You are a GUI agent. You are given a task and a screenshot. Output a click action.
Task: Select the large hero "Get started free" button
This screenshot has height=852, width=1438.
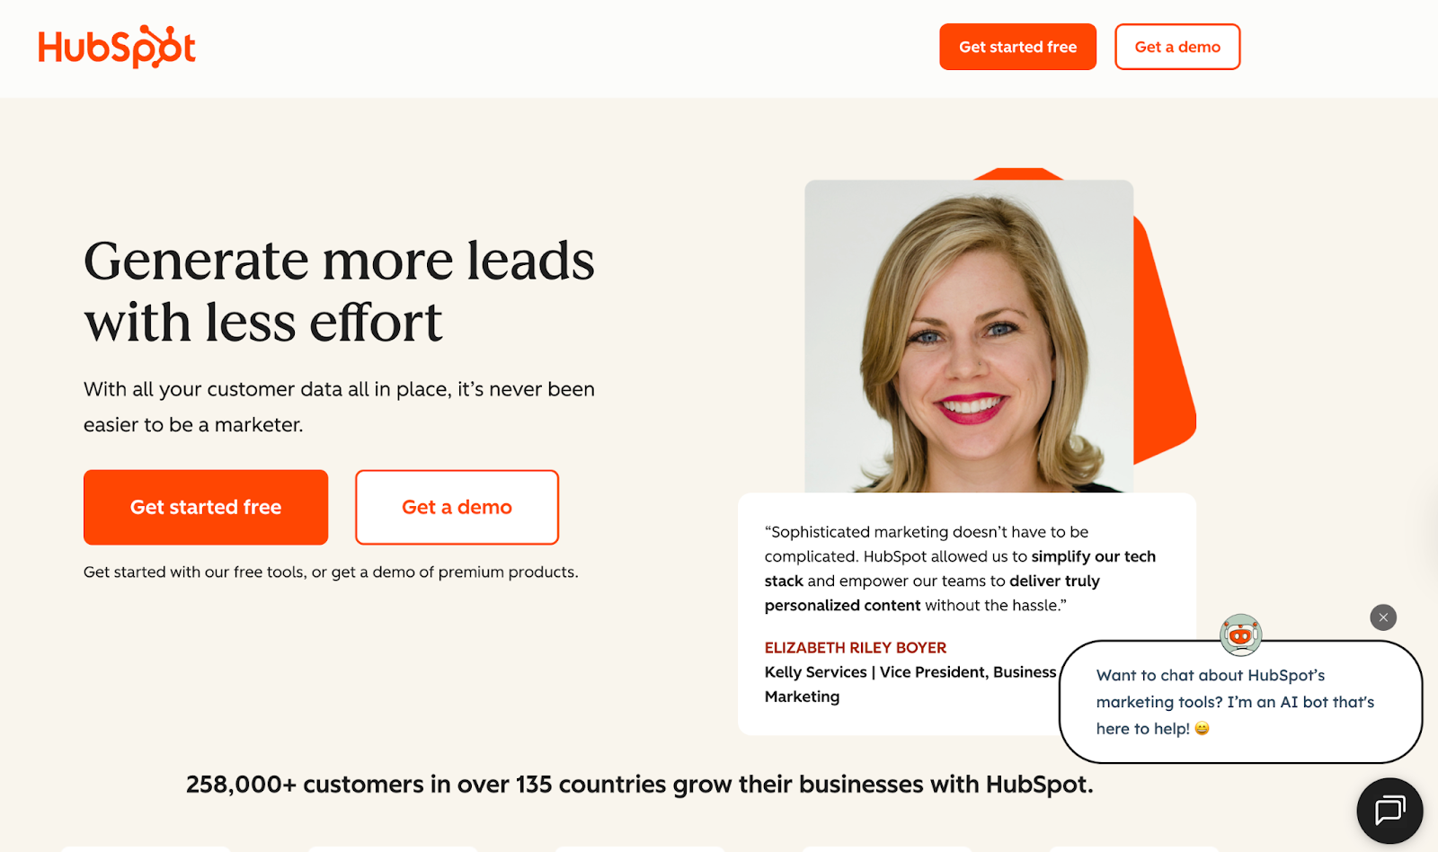pos(206,507)
